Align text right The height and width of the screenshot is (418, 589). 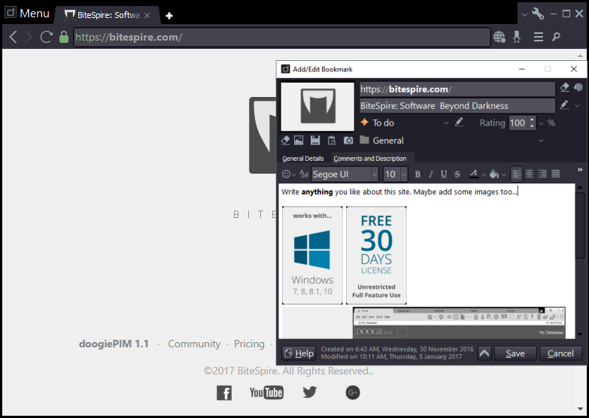pos(542,174)
